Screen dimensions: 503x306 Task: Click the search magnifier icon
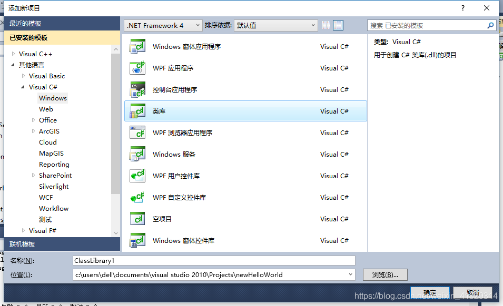click(x=490, y=25)
